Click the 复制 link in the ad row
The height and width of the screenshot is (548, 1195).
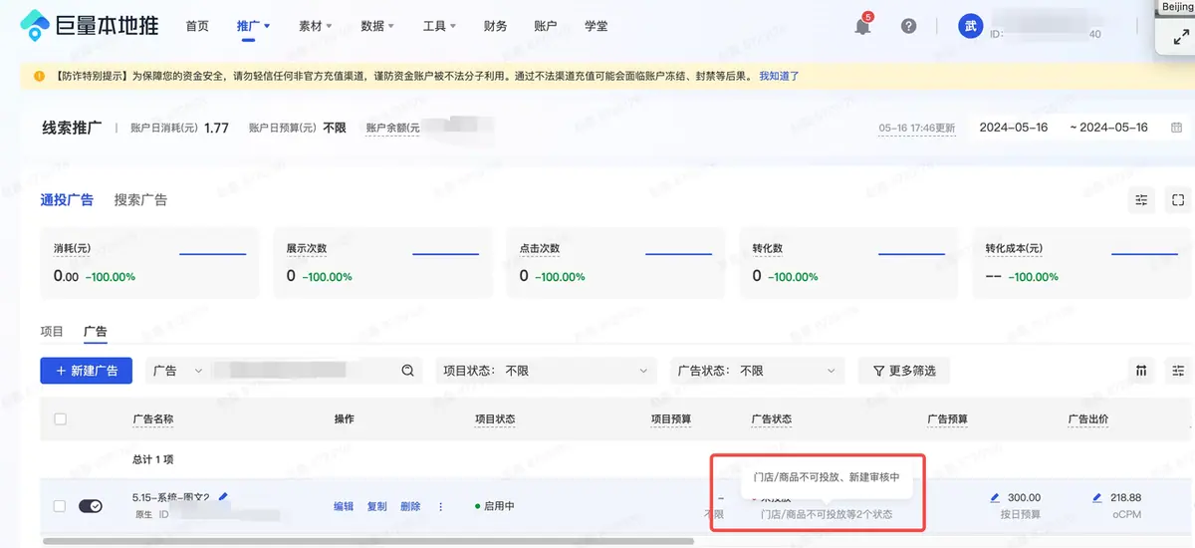coord(376,506)
